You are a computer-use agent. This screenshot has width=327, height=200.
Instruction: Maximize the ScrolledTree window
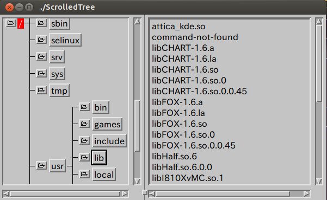(x=29, y=7)
